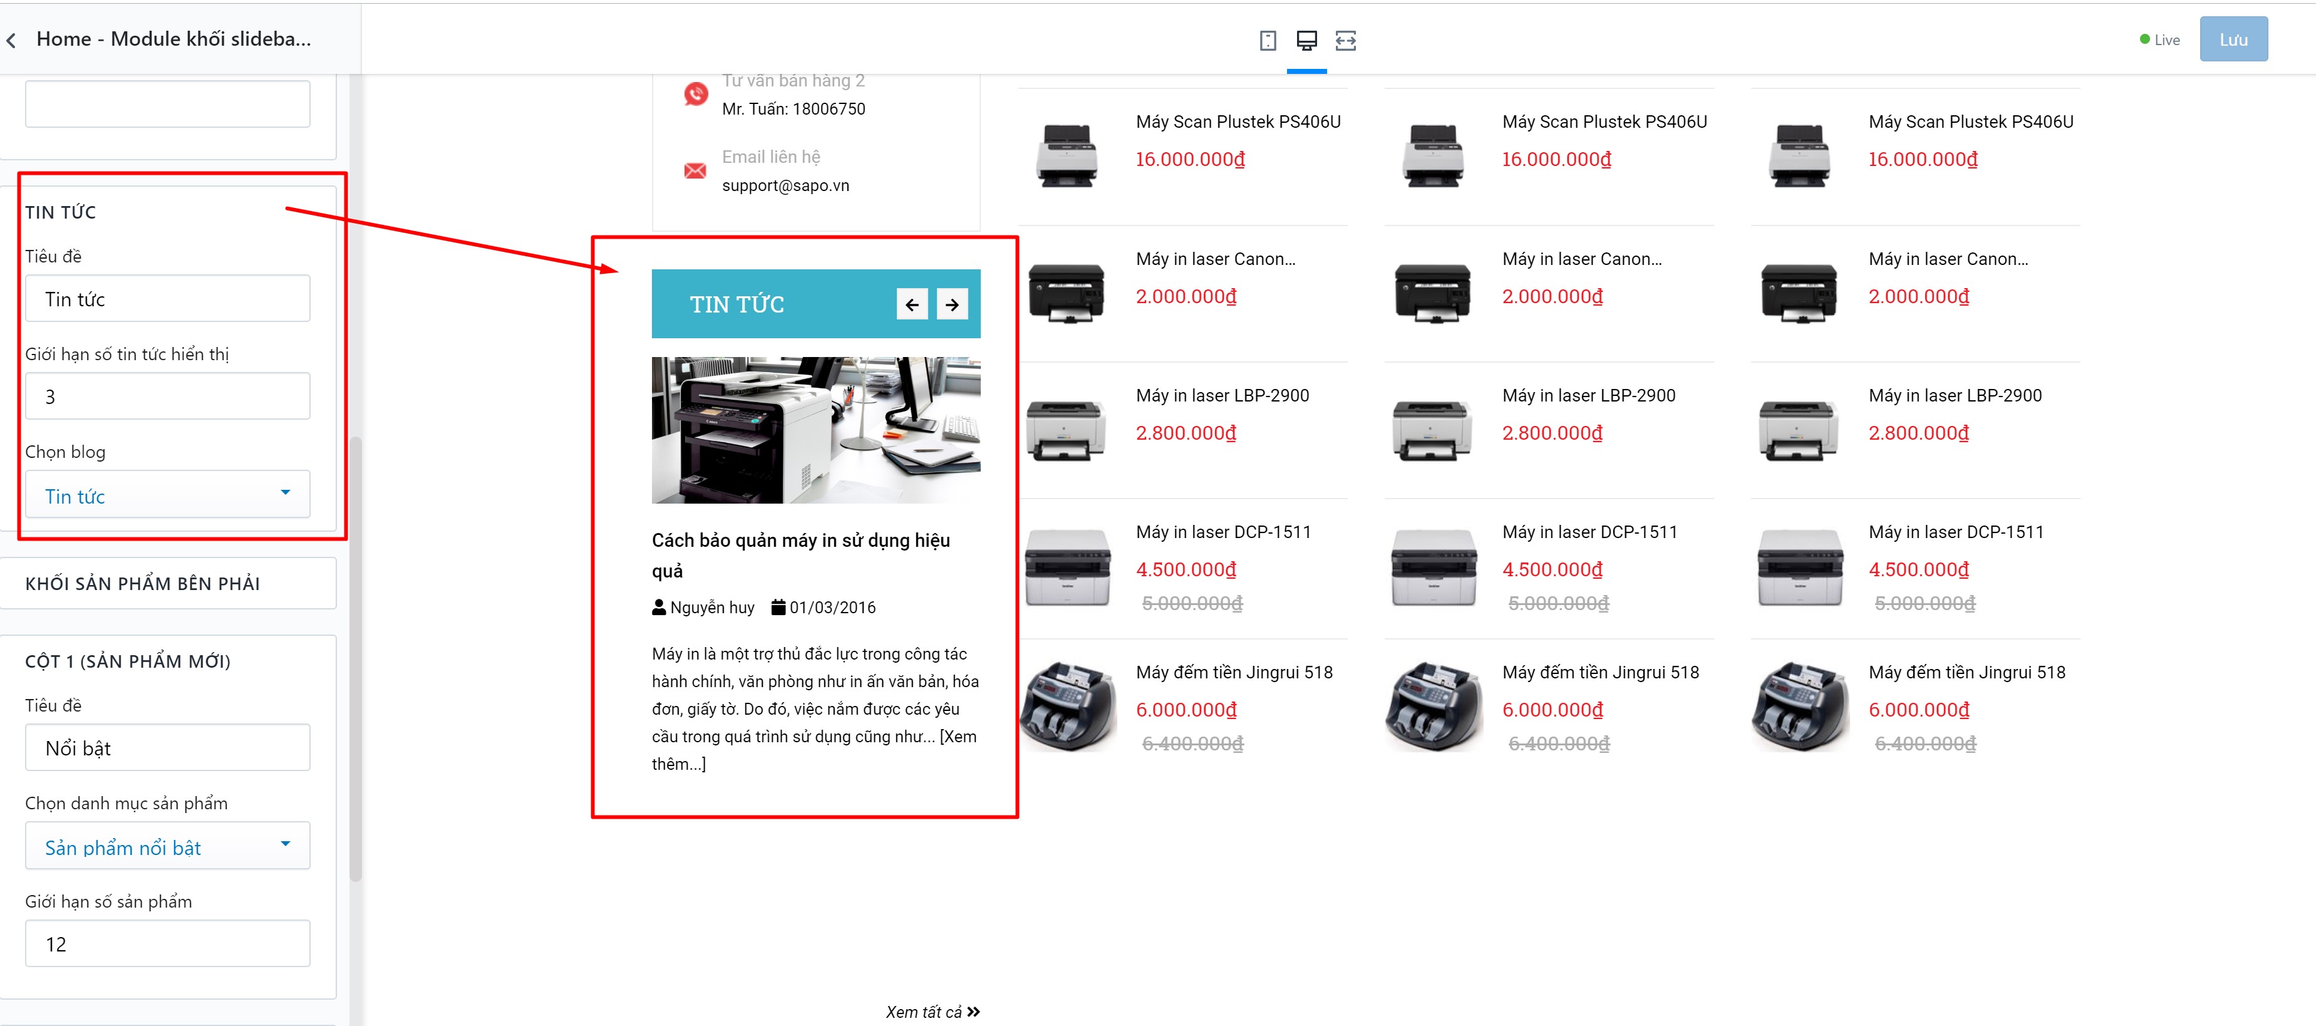The height and width of the screenshot is (1026, 2316).
Task: Click third column Canon laser printer thumbnail
Action: point(1799,293)
